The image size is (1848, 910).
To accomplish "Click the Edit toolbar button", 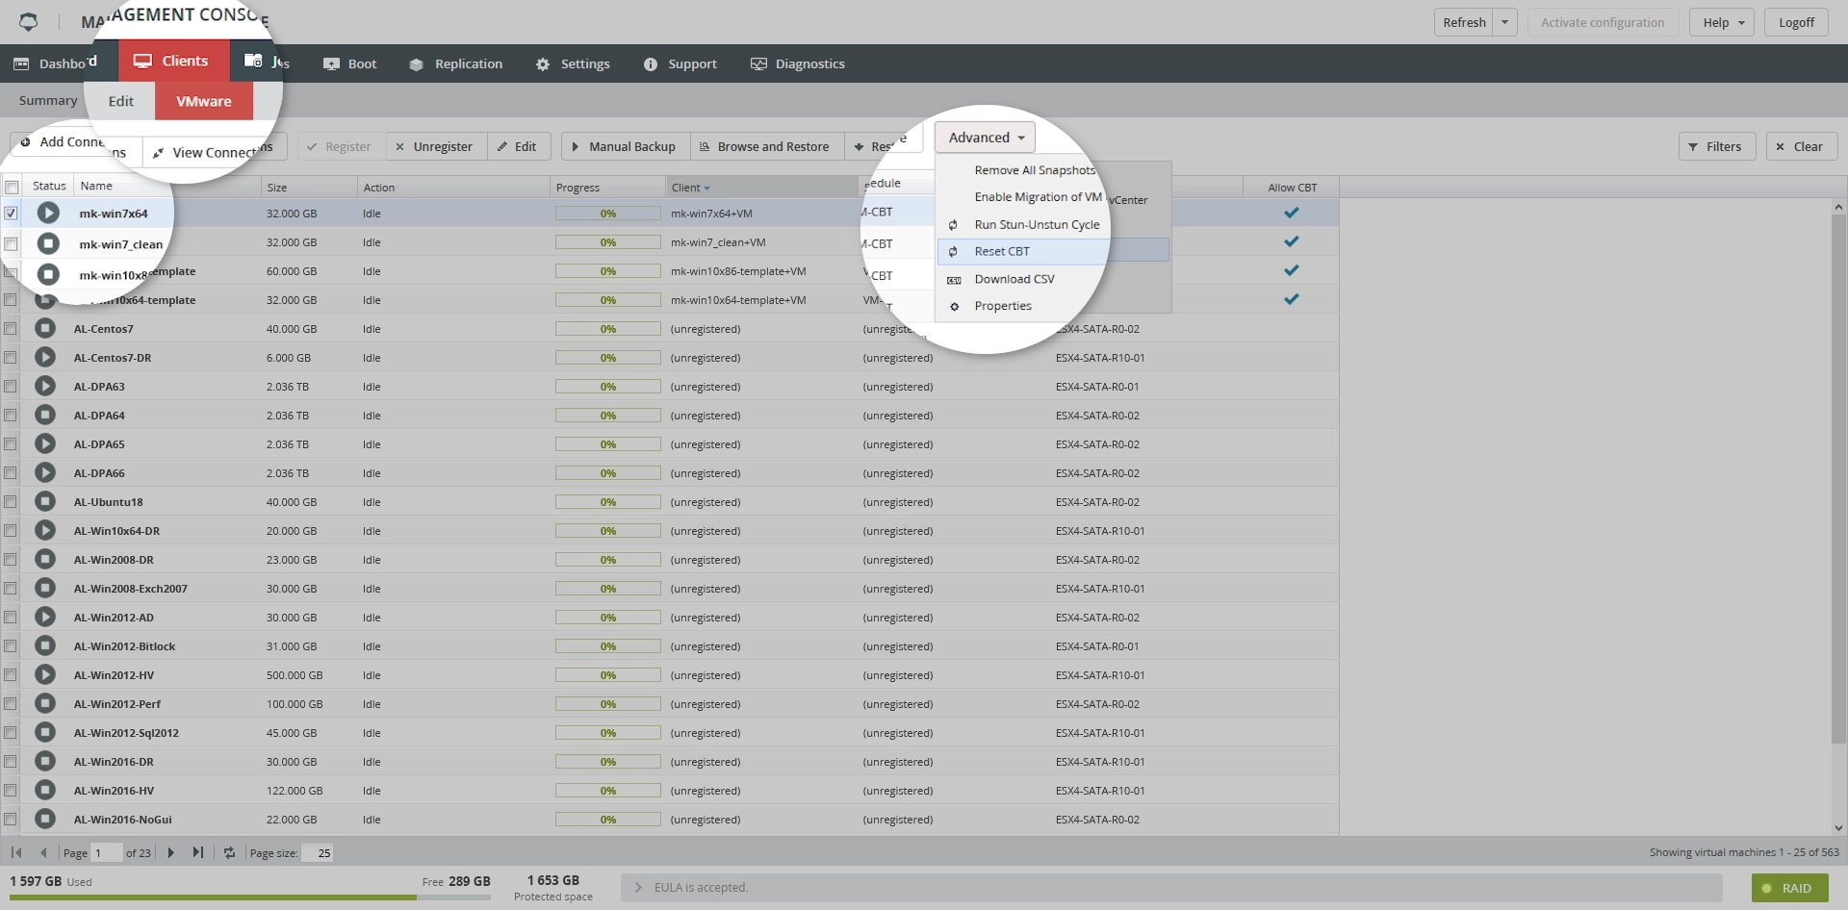I will (517, 146).
